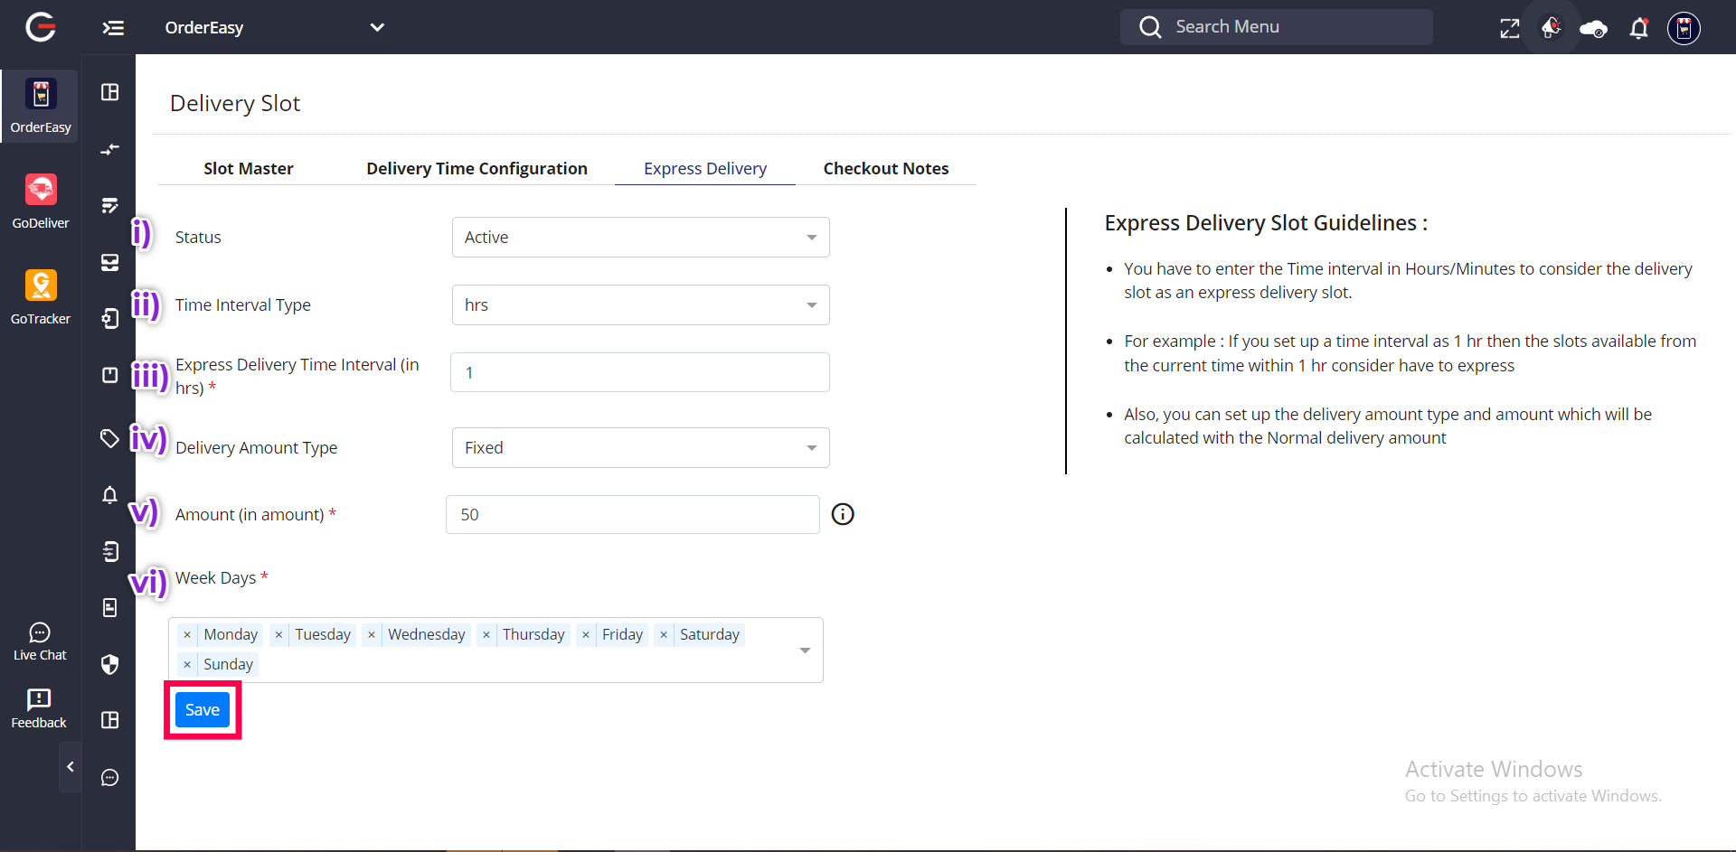Open the user profile avatar icon
1736x852 pixels.
(1684, 28)
